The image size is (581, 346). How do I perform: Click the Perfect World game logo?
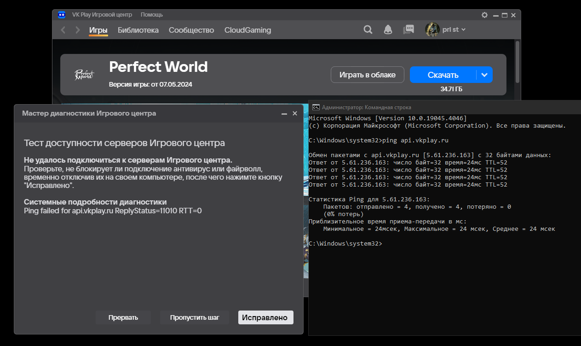point(85,75)
